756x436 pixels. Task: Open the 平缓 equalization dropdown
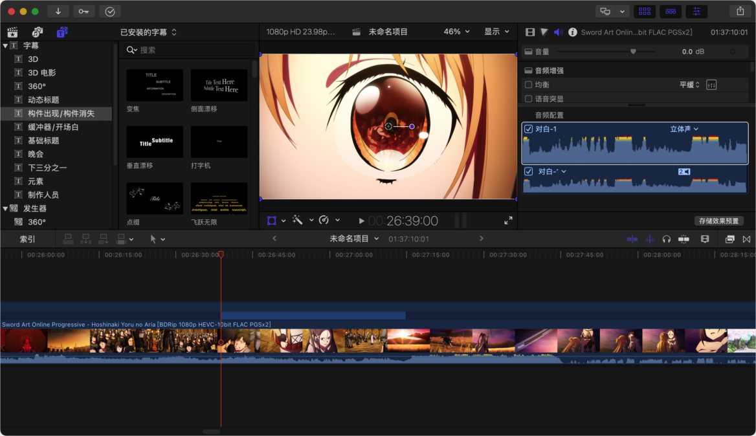click(x=689, y=85)
